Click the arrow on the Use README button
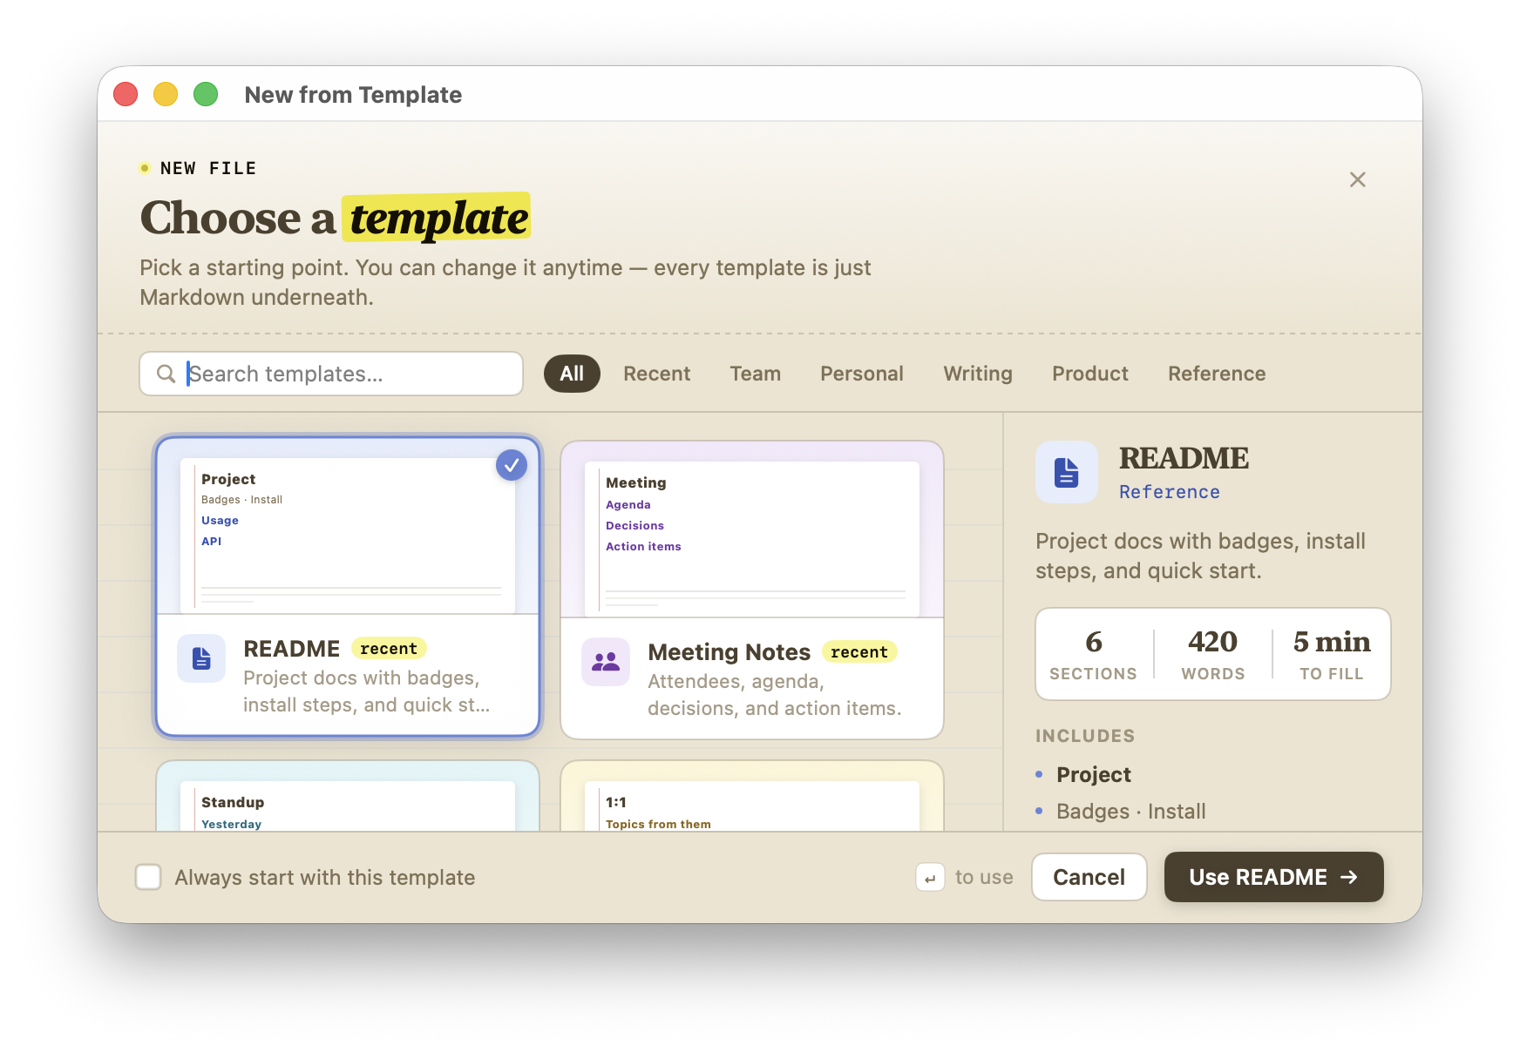This screenshot has width=1520, height=1052. coord(1349,877)
